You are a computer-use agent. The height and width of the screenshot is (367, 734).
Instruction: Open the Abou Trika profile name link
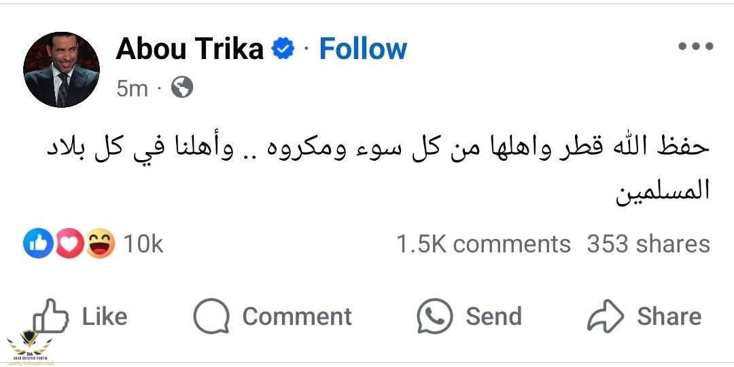(190, 49)
